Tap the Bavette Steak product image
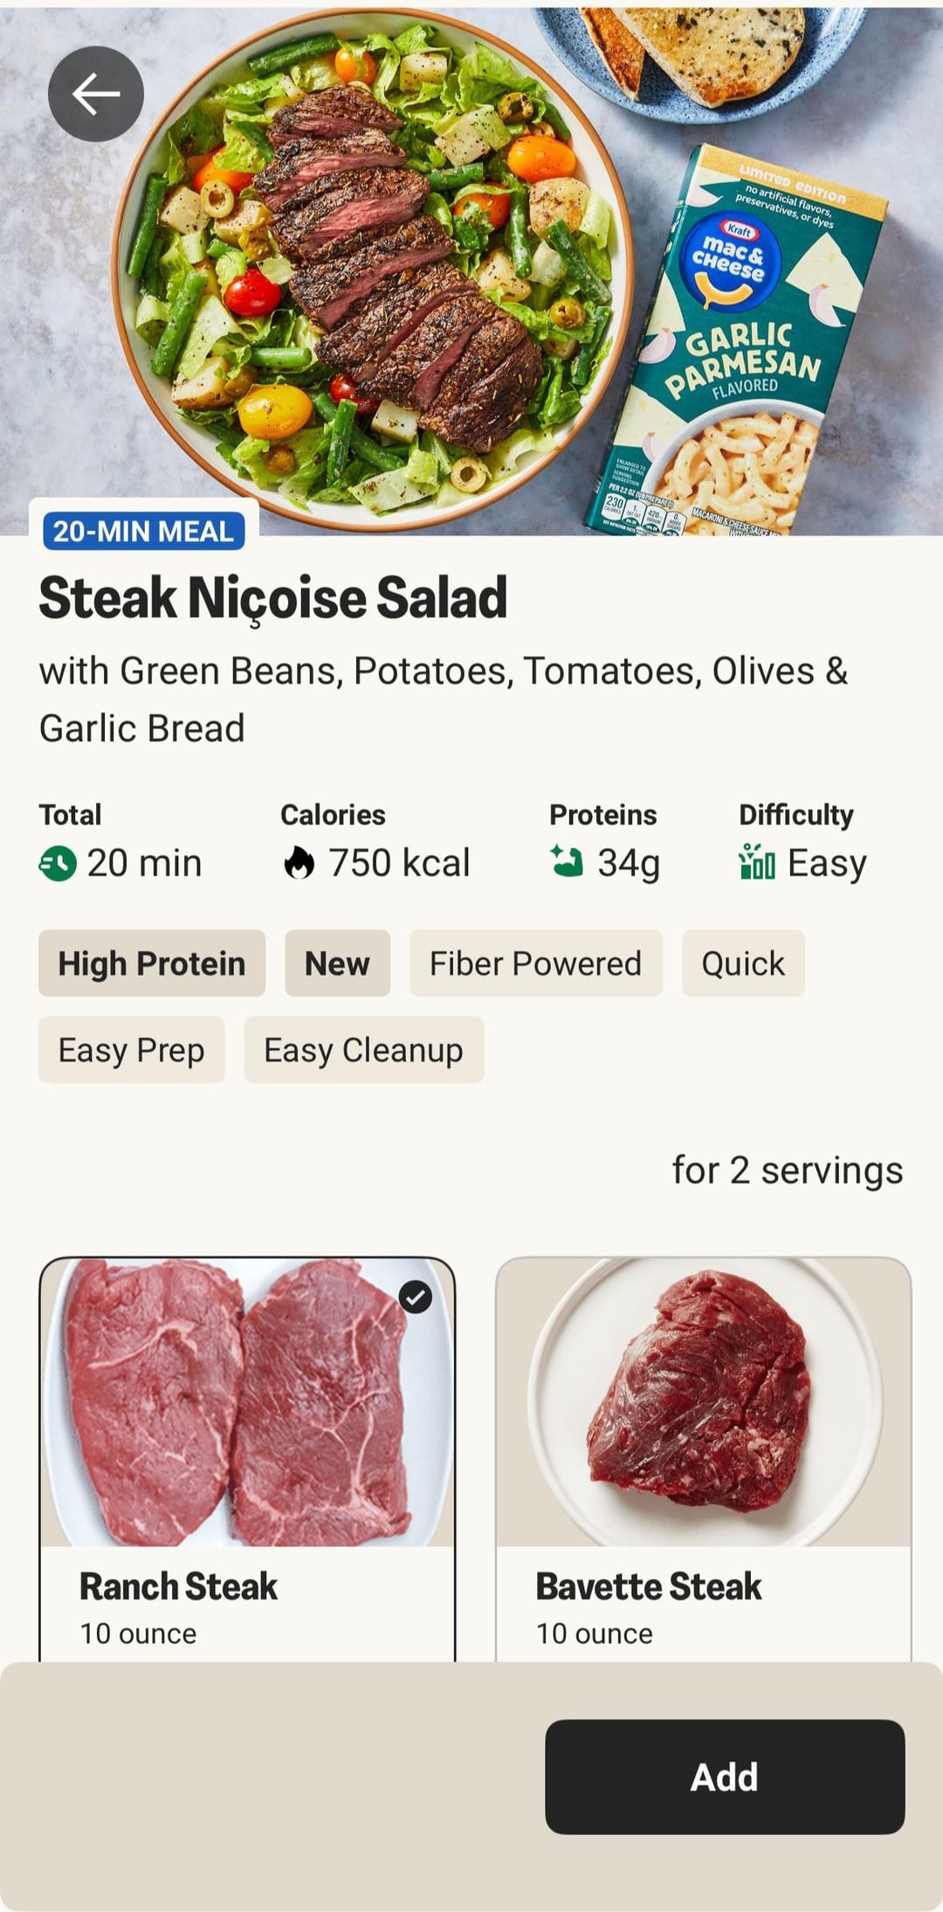943x1912 pixels. [x=703, y=1402]
